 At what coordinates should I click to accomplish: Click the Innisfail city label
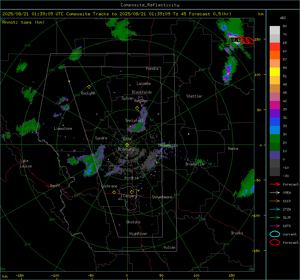[134, 121]
